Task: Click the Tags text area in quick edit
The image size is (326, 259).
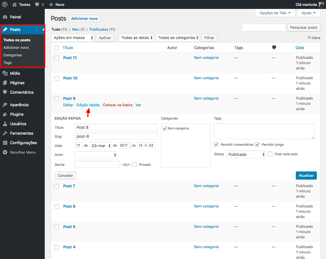Action: click(x=264, y=131)
